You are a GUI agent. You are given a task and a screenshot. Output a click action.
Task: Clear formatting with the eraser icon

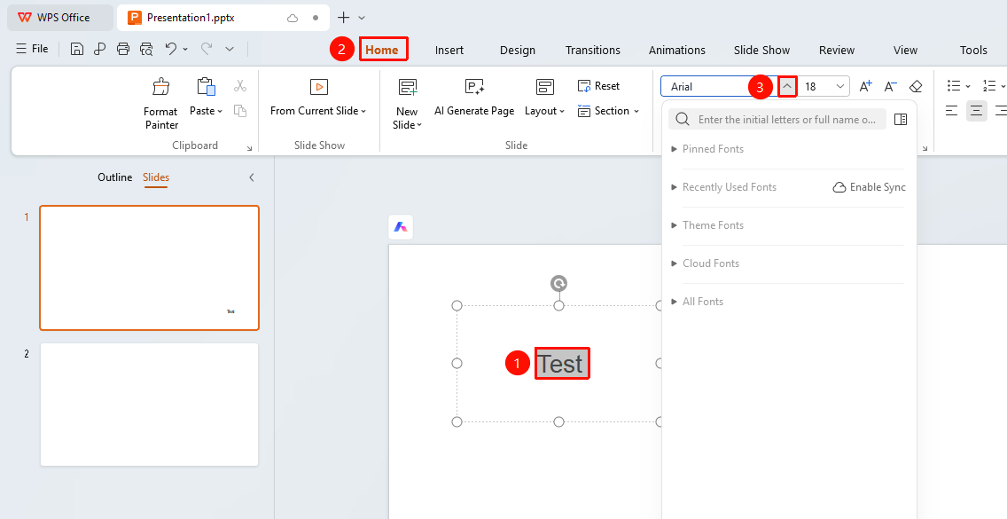(916, 86)
